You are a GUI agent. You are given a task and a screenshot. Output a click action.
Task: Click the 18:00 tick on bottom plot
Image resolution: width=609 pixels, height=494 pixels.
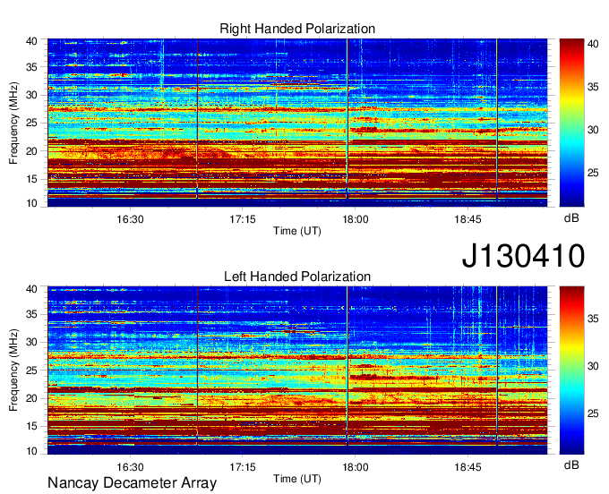356,466
